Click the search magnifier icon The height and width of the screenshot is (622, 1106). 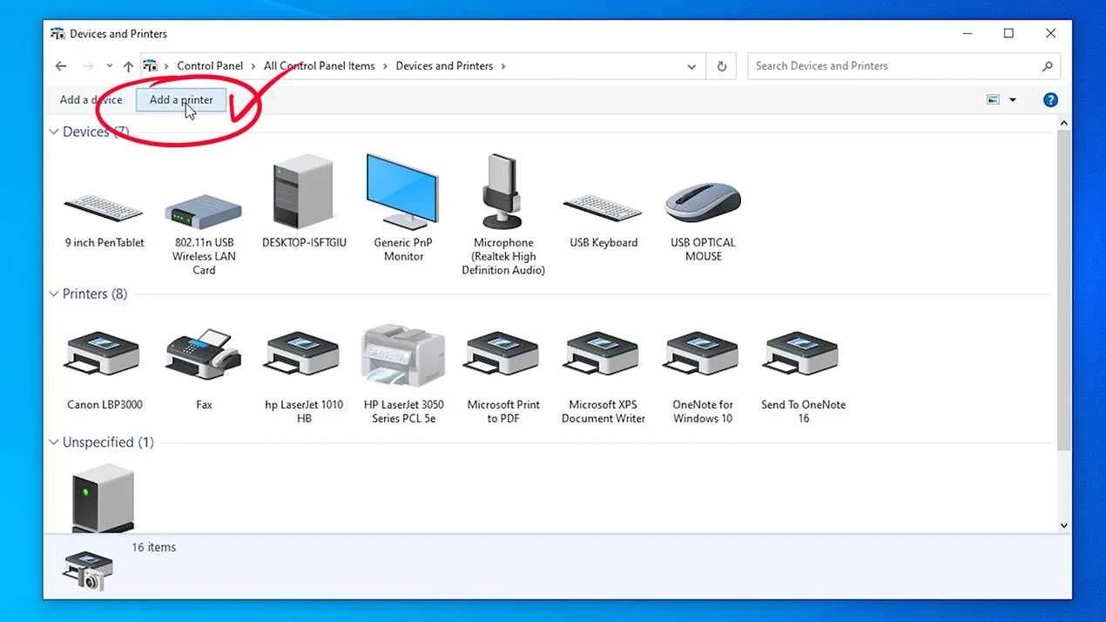[1048, 66]
